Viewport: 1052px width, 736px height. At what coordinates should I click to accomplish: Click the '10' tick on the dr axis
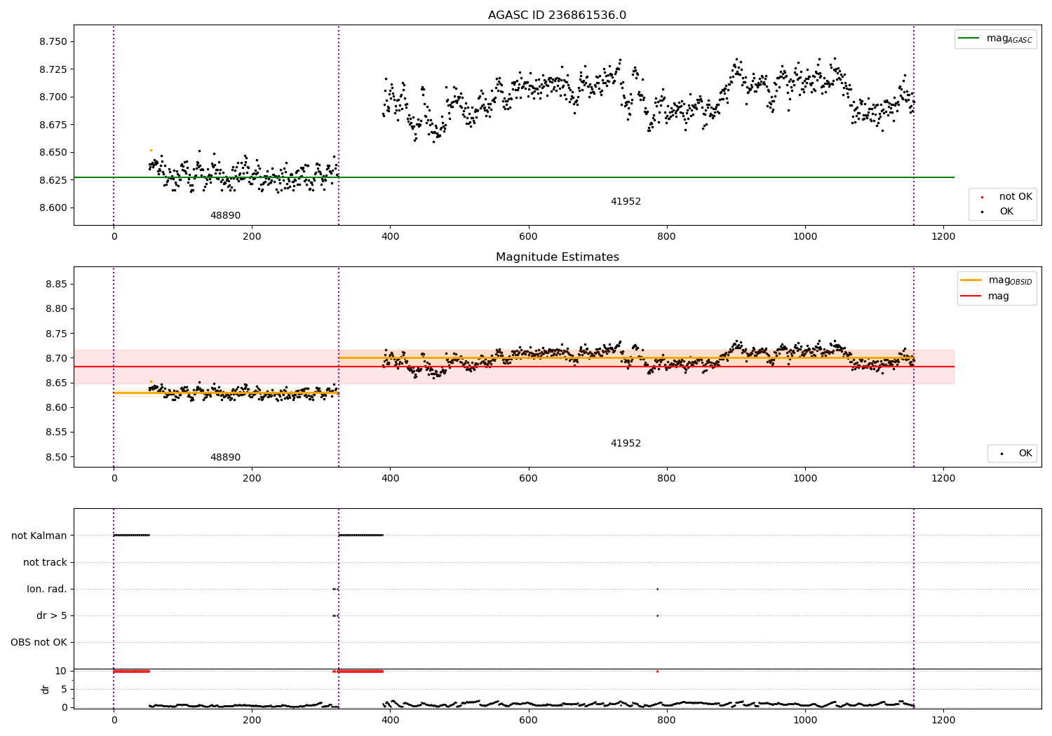(x=61, y=671)
